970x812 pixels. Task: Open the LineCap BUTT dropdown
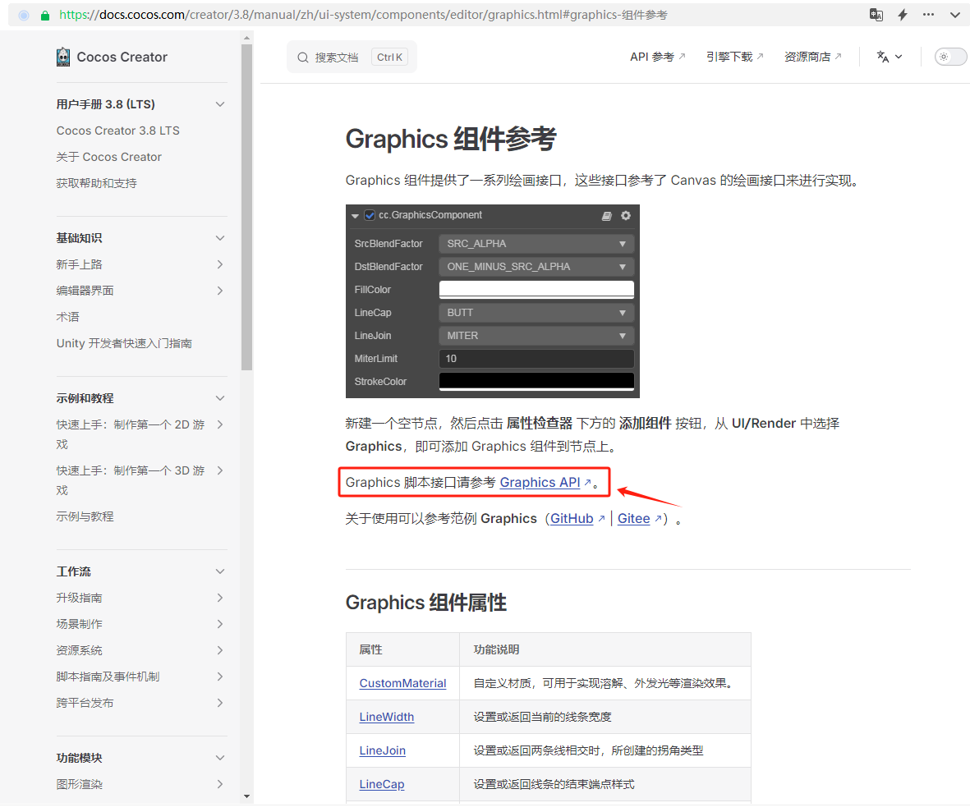coord(536,313)
